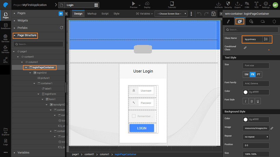
Task: Expand the Widgets panel section
Action: 23,20
